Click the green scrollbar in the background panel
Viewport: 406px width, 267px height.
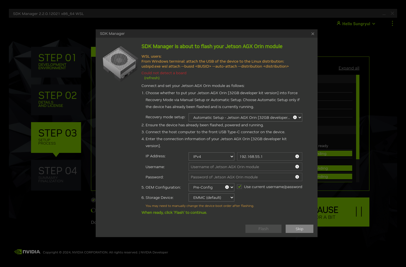pyautogui.click(x=358, y=117)
